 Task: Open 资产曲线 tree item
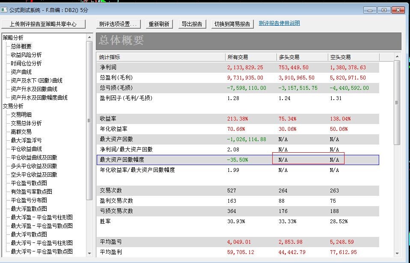21,72
